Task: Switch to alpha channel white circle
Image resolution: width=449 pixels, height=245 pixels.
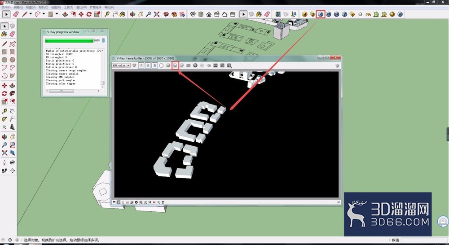Action: click(161, 66)
